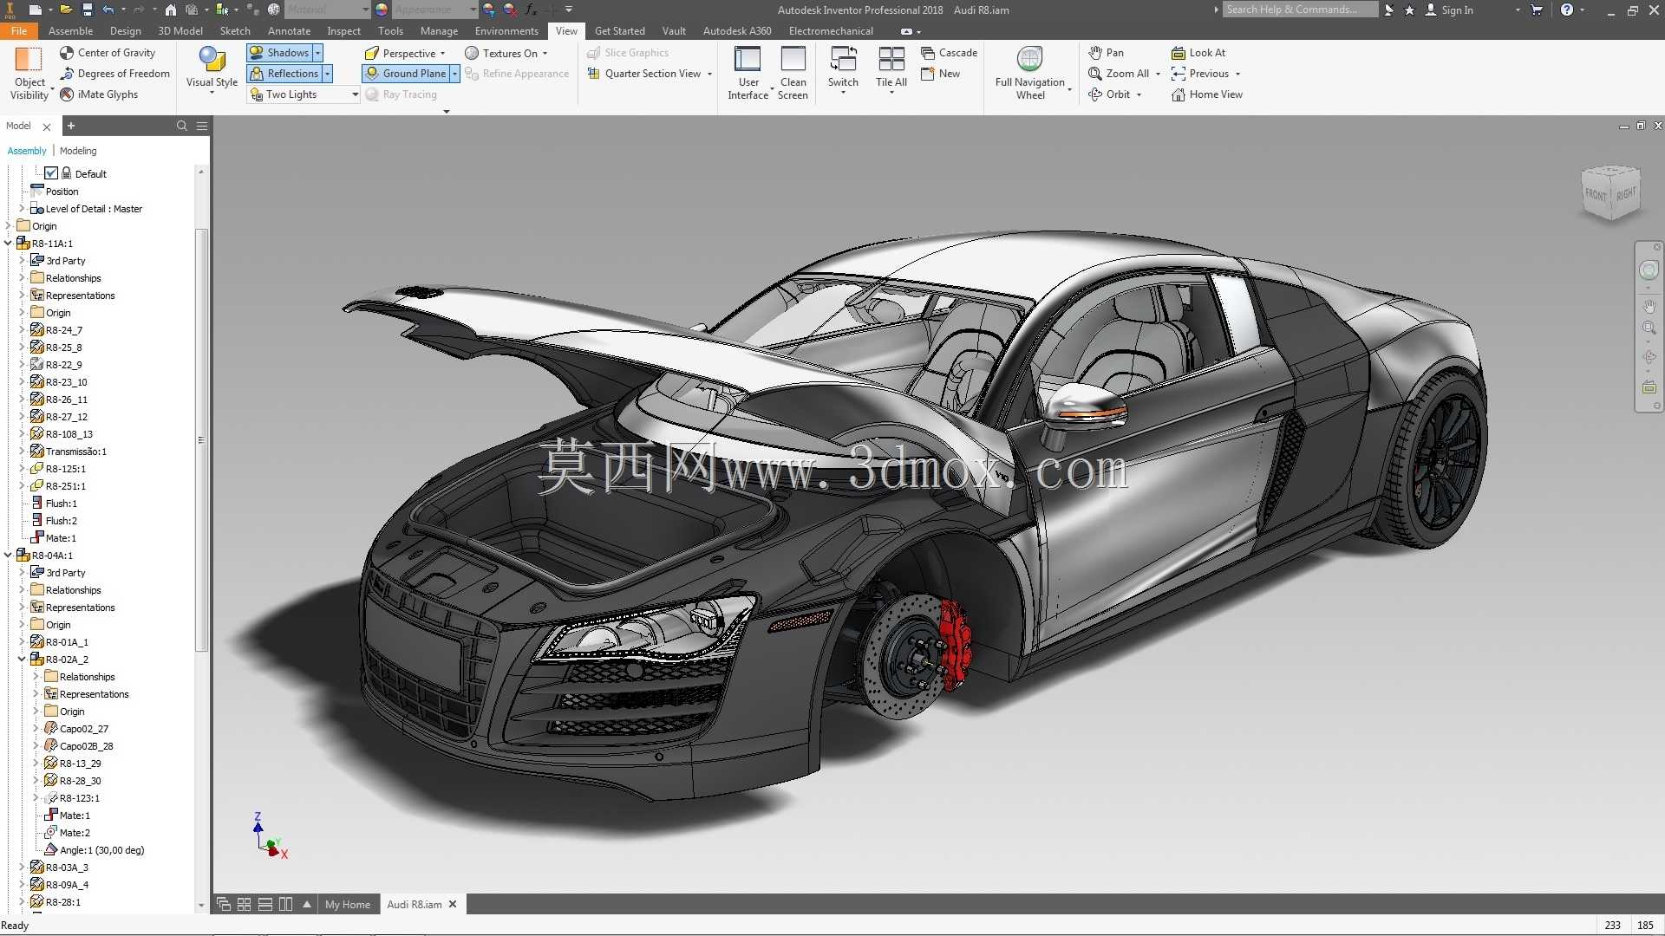Viewport: 1665px width, 936px height.
Task: Click the User Interface button
Action: tap(748, 74)
